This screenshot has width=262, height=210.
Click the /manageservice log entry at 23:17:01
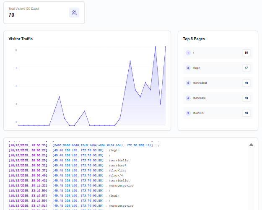(x=71, y=206)
